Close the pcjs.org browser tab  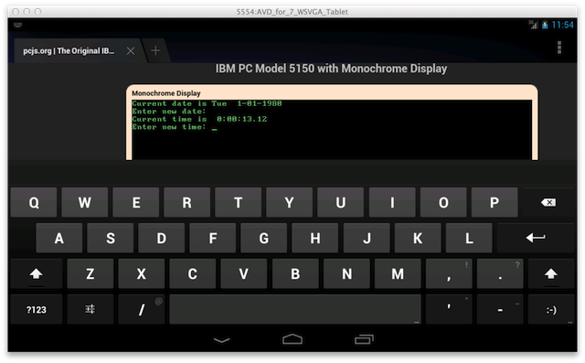pos(131,50)
